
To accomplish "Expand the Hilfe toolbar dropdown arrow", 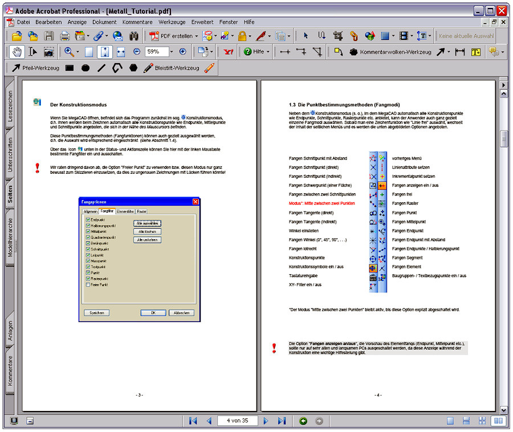I will (x=268, y=52).
